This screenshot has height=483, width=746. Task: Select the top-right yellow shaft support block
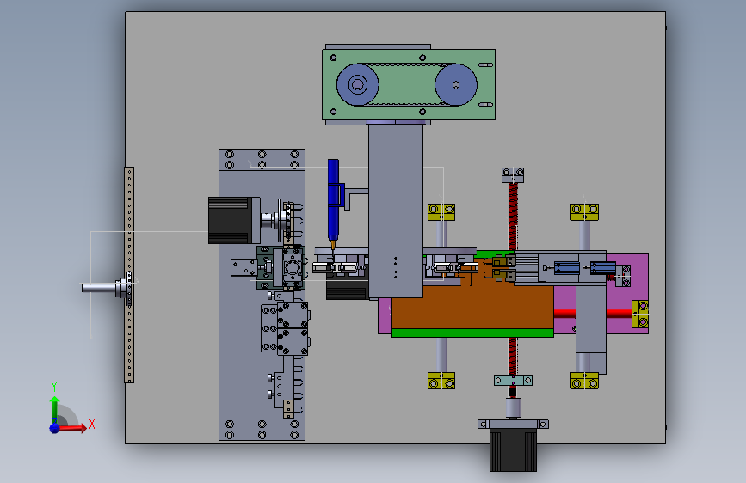[585, 212]
